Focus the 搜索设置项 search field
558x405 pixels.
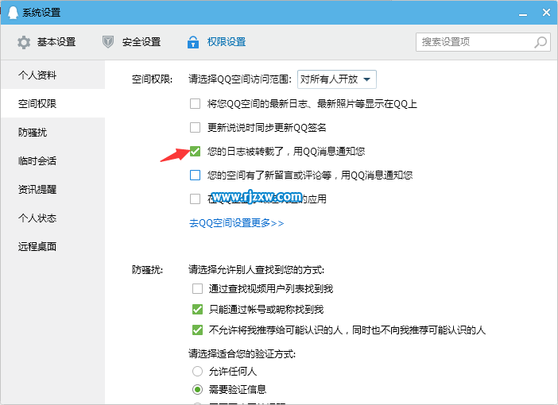(483, 42)
